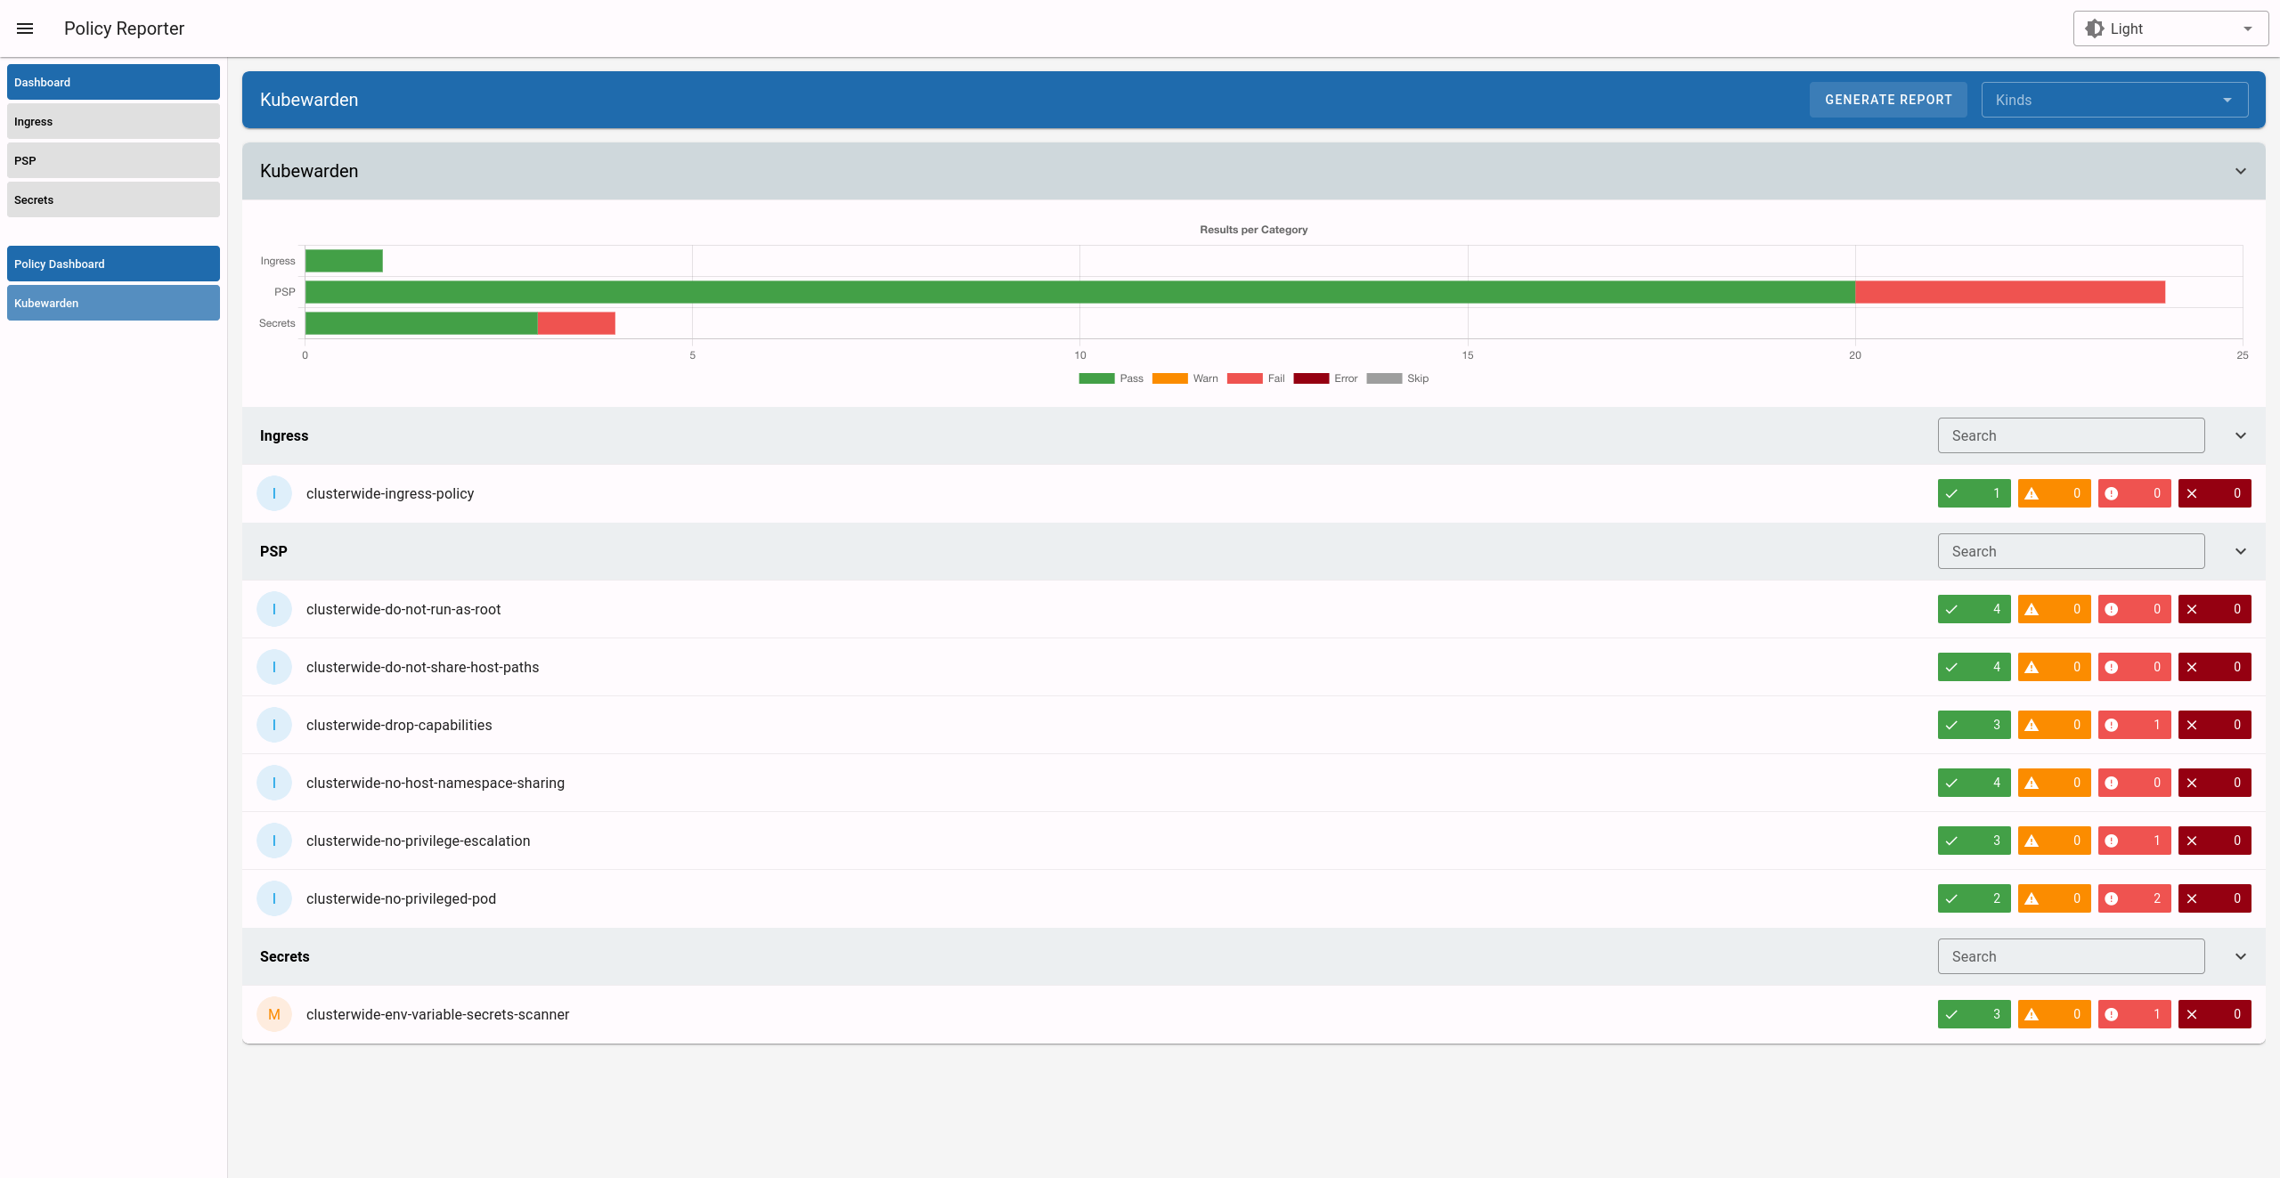This screenshot has width=2280, height=1178.
Task: Click the pass count badge for clusterwide-ingress-policy
Action: tap(1974, 493)
